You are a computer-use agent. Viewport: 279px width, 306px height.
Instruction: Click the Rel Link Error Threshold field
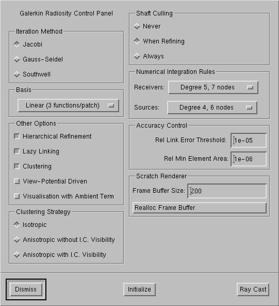click(x=249, y=140)
